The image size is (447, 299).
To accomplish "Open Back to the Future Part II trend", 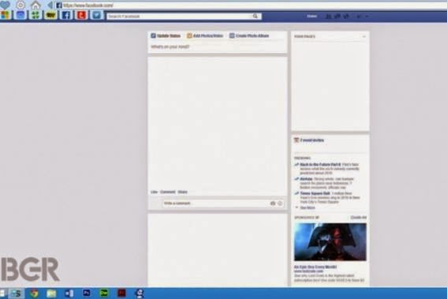I will 320,165.
